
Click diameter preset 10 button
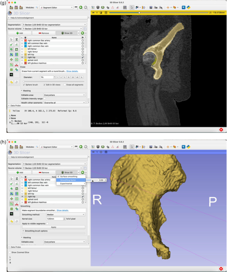[x=69, y=77]
